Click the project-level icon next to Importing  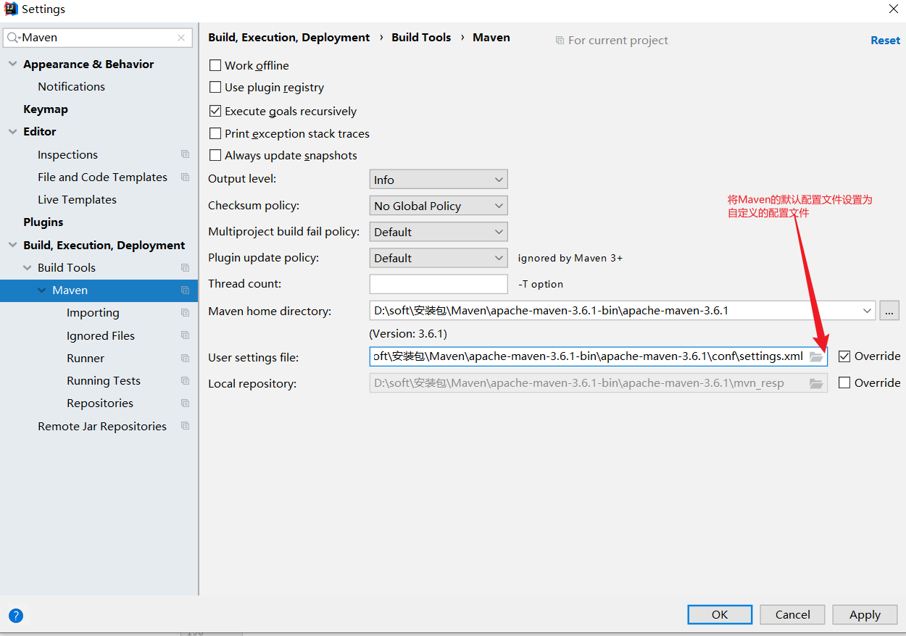186,312
